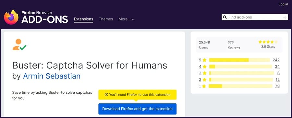Click the star icon in 4-star row

(x=205, y=67)
